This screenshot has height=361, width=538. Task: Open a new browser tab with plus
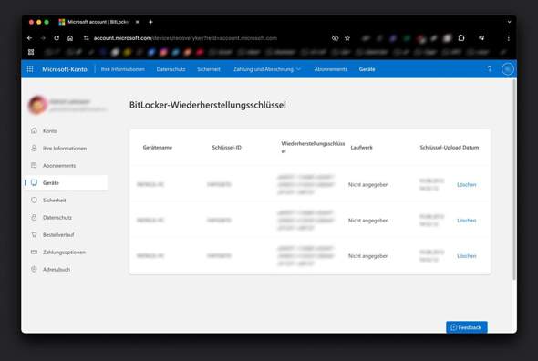click(x=150, y=22)
